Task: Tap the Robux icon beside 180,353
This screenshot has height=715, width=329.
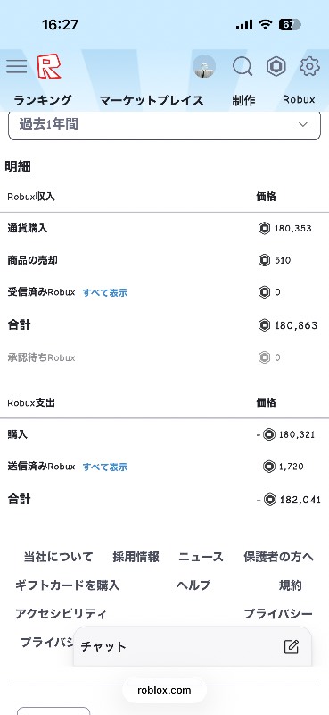Action: click(264, 228)
